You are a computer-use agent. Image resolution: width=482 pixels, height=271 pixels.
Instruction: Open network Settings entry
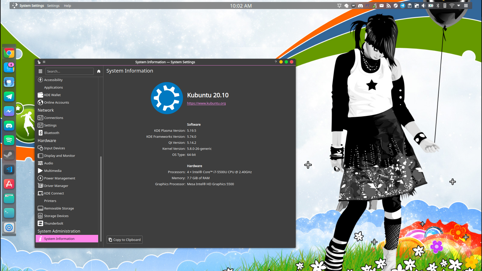click(67, 125)
